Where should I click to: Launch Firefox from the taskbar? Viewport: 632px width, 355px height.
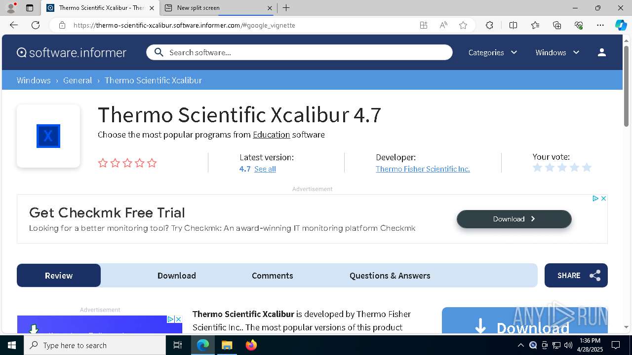click(x=251, y=345)
